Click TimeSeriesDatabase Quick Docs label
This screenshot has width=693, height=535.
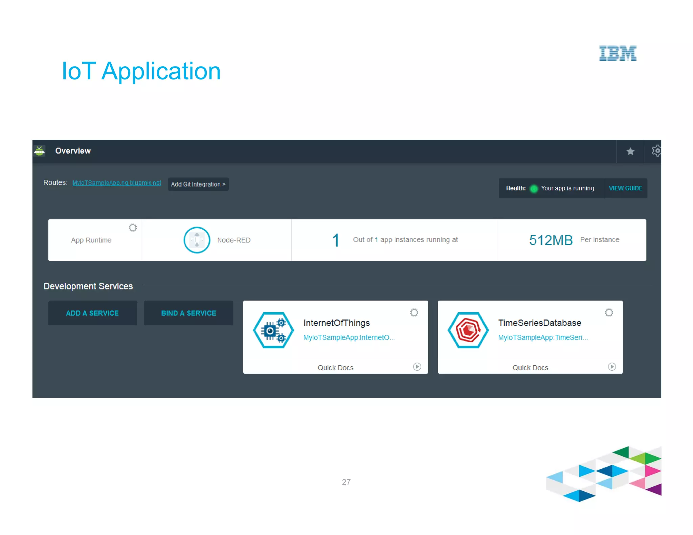click(x=530, y=368)
